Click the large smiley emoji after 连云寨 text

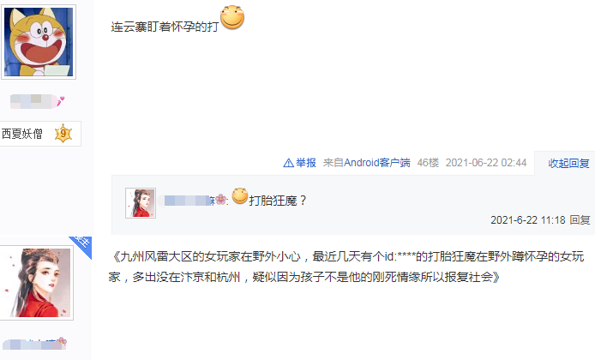point(232,17)
